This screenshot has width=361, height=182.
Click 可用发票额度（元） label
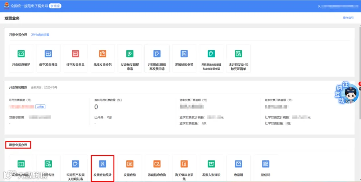pyautogui.click(x=20, y=100)
